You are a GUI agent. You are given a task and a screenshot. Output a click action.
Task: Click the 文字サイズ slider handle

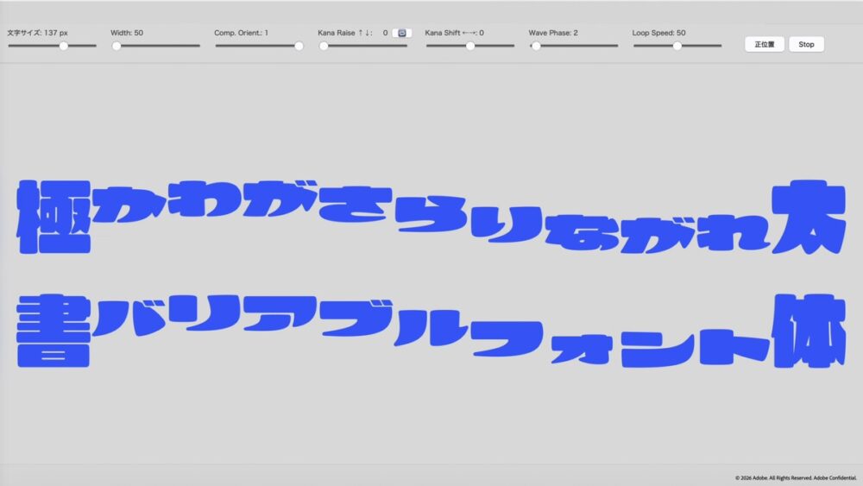[63, 46]
